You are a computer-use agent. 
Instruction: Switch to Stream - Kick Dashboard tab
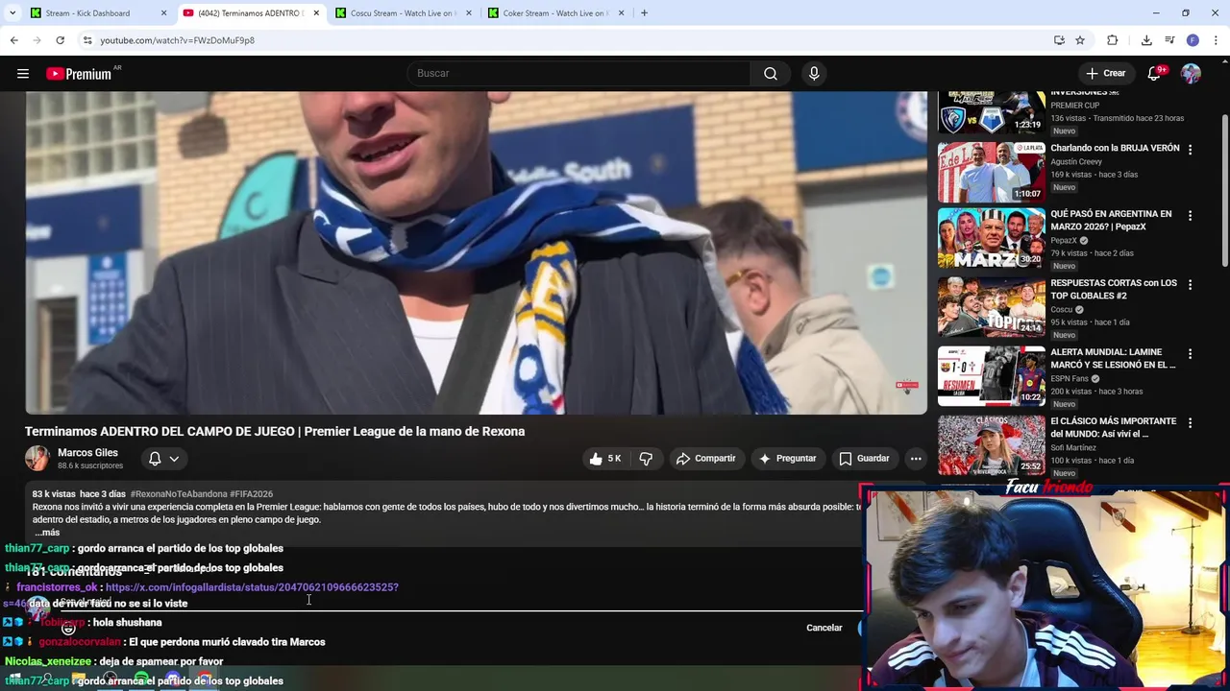97,13
